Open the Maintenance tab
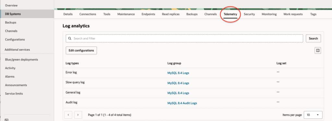 coord(126,14)
